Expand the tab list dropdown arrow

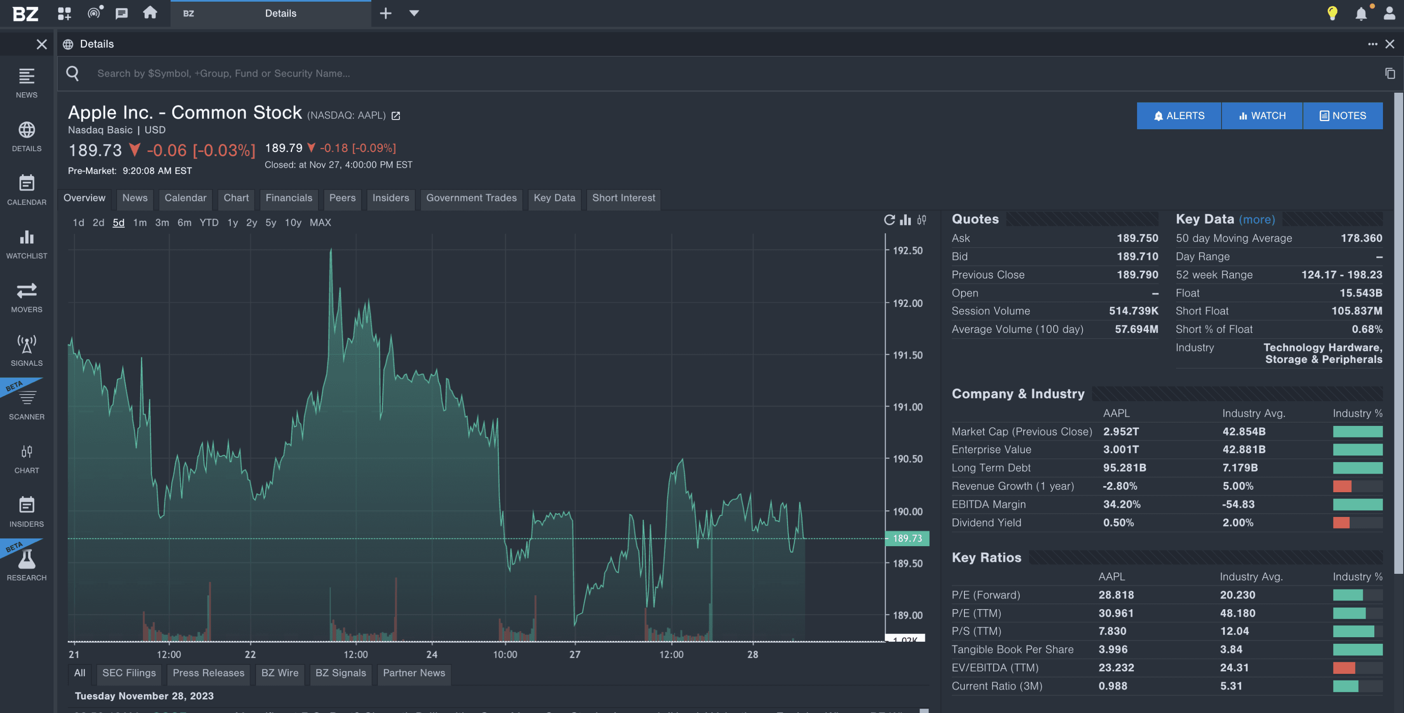coord(414,13)
